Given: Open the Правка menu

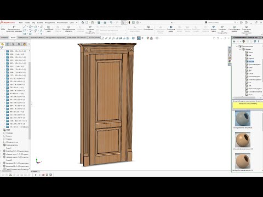Looking at the screenshot, I should (27, 22).
